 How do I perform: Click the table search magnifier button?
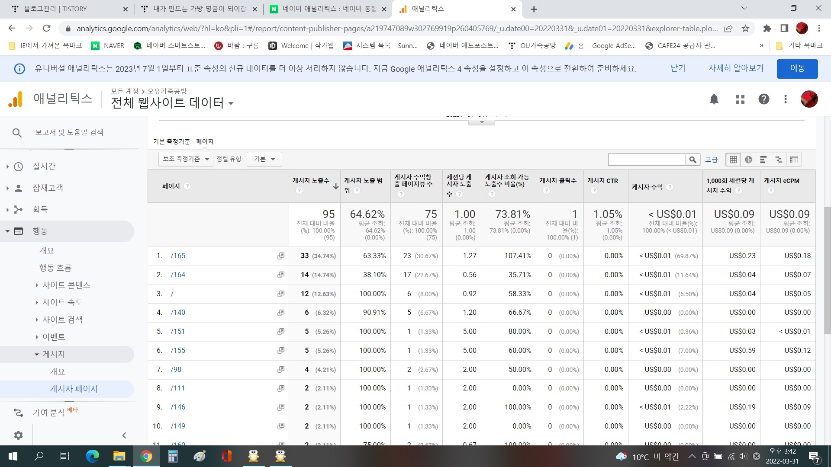[x=692, y=160]
